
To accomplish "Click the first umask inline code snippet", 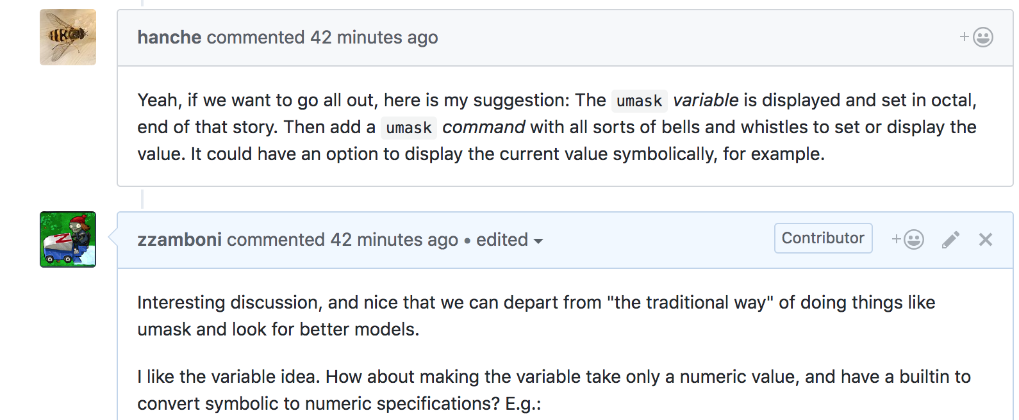I will [638, 101].
